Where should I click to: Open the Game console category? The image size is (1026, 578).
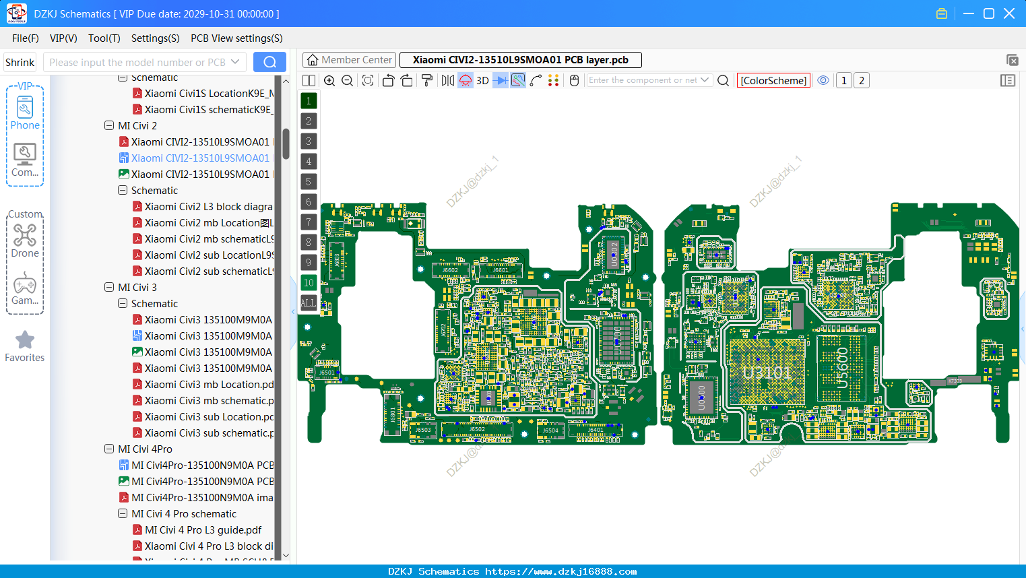coord(25,289)
